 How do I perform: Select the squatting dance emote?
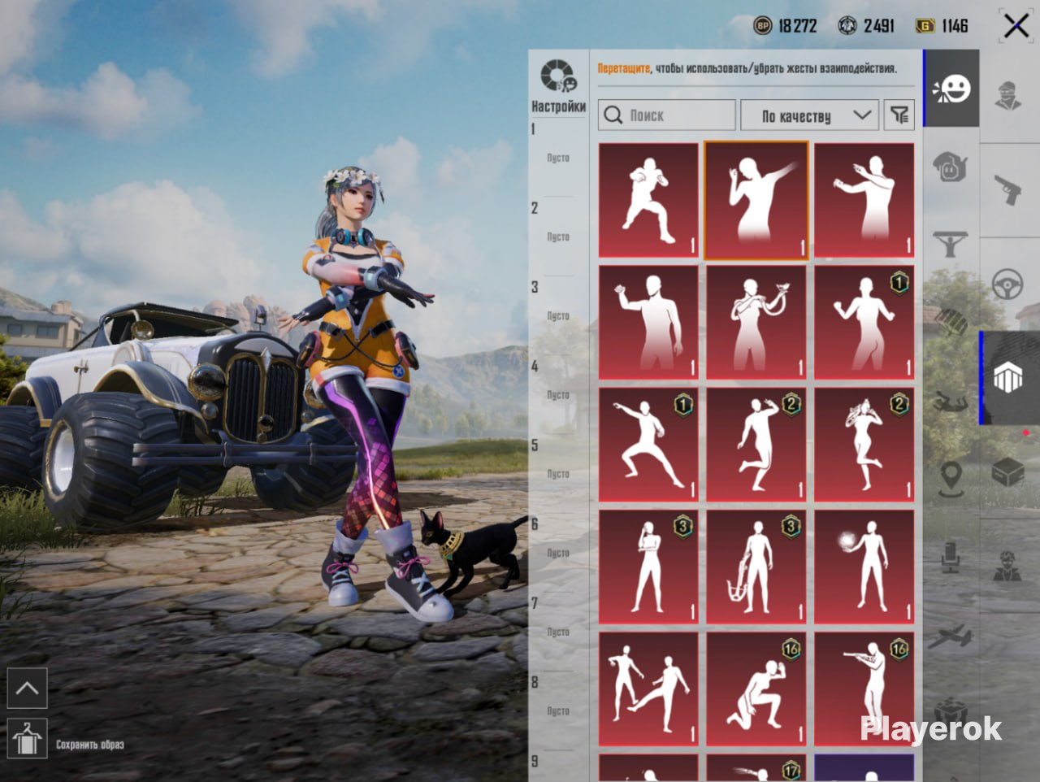coord(648,200)
